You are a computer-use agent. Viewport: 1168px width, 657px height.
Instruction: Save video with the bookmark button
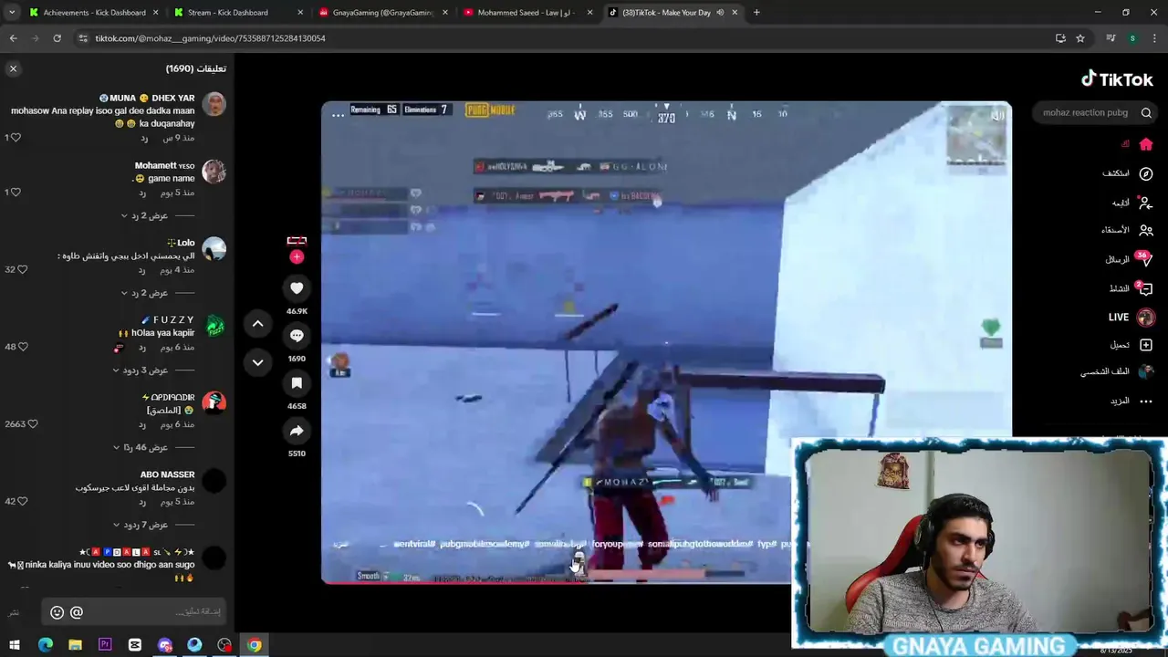[x=297, y=383]
